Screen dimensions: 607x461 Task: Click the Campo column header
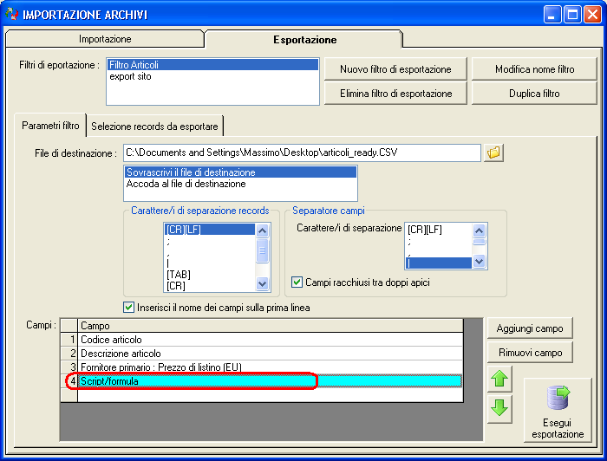tap(271, 326)
